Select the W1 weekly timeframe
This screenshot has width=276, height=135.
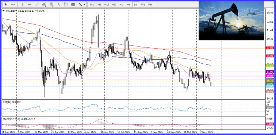pos(143,5)
